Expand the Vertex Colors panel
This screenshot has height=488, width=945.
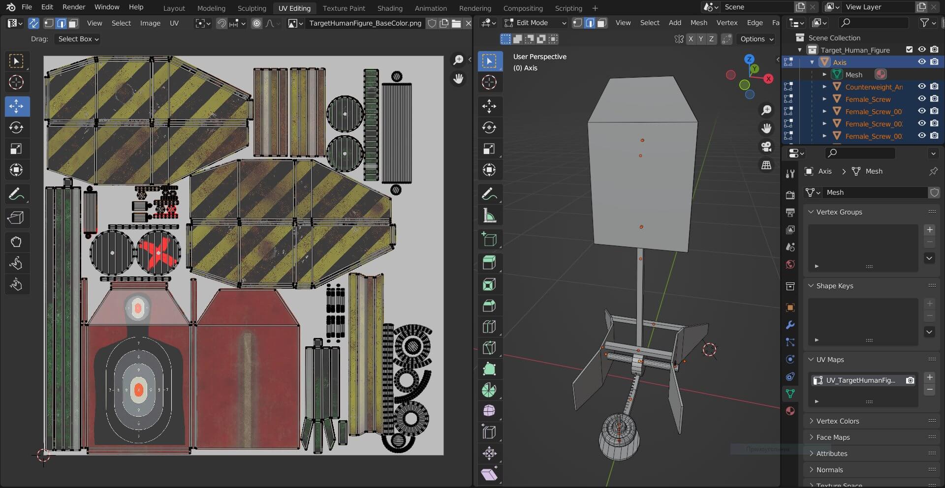point(837,421)
